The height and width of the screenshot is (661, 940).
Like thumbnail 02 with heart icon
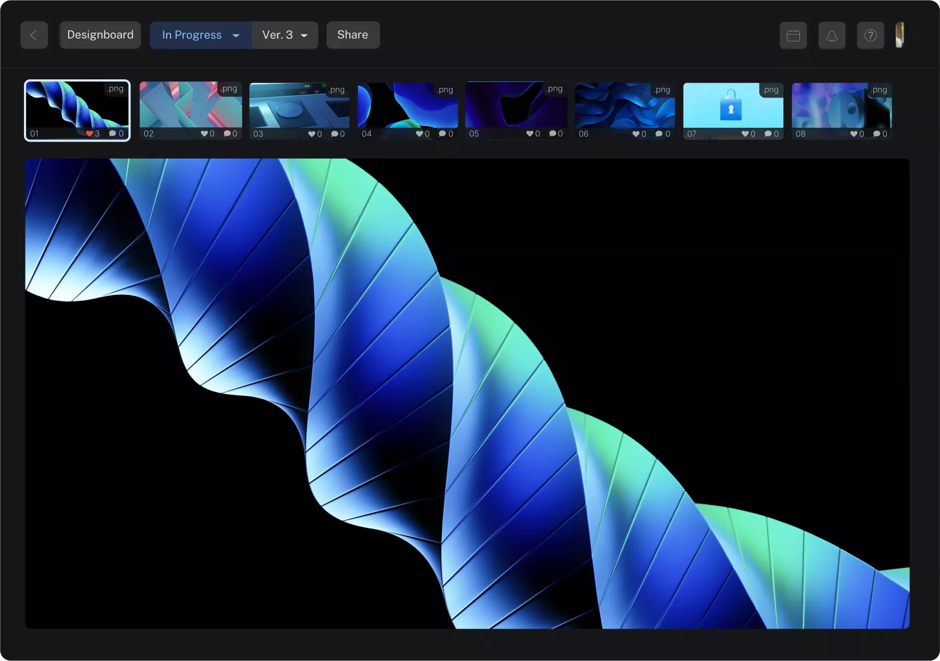[x=205, y=134]
